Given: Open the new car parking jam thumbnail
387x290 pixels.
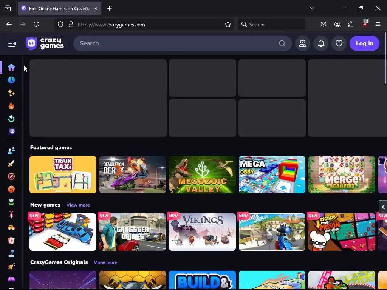Looking at the screenshot, I should pos(63,232).
